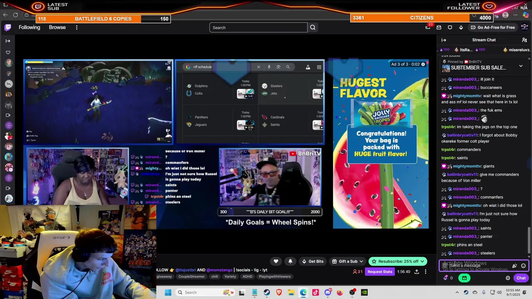Click browser back arrow
Viewport: 532px width, 299px height.
(5, 15)
